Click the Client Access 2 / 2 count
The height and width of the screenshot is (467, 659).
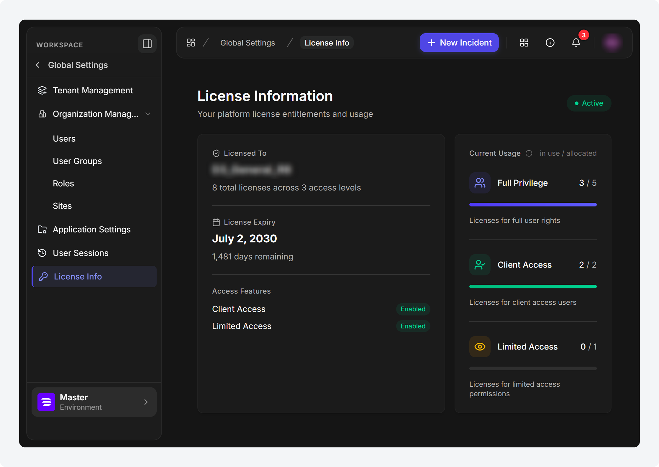pyautogui.click(x=588, y=265)
